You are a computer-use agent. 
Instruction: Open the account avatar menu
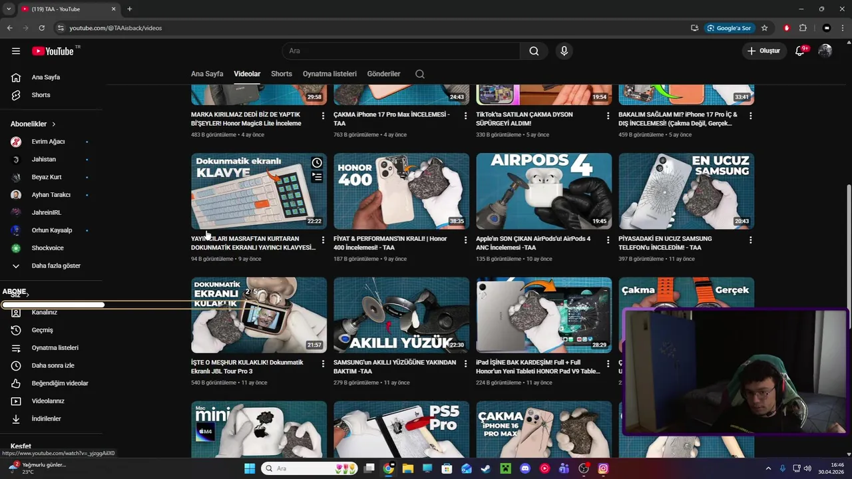825,51
